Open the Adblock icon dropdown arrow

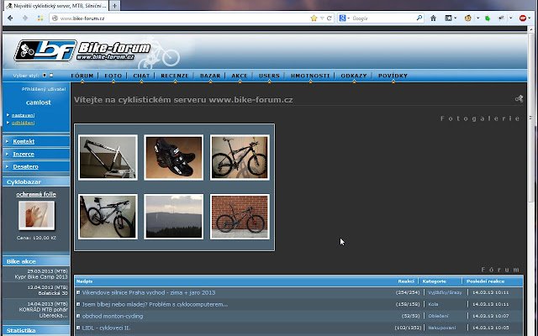tap(529, 18)
